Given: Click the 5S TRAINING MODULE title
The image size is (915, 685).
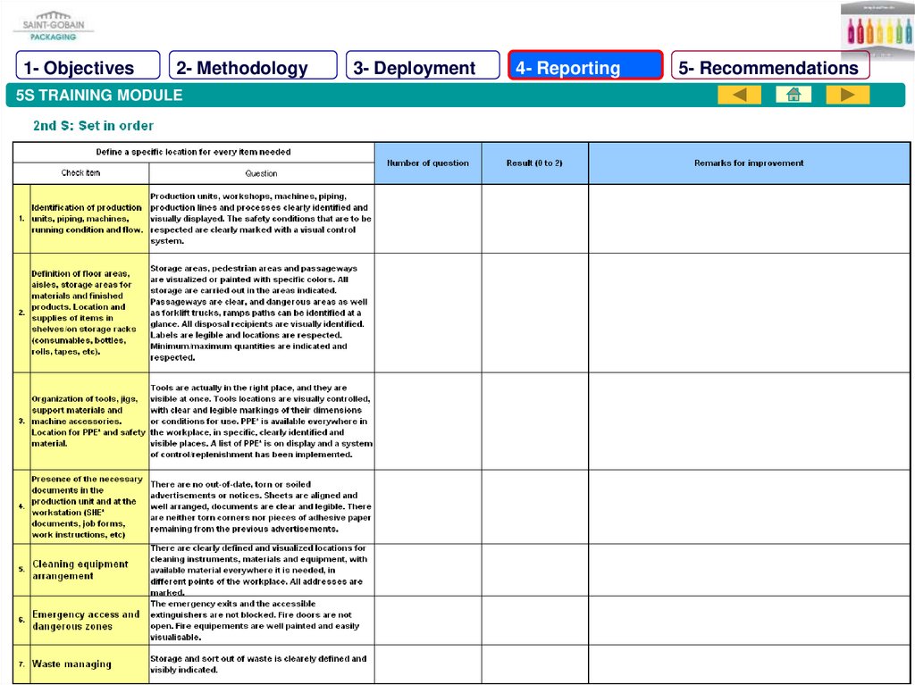Looking at the screenshot, I should pos(99,96).
